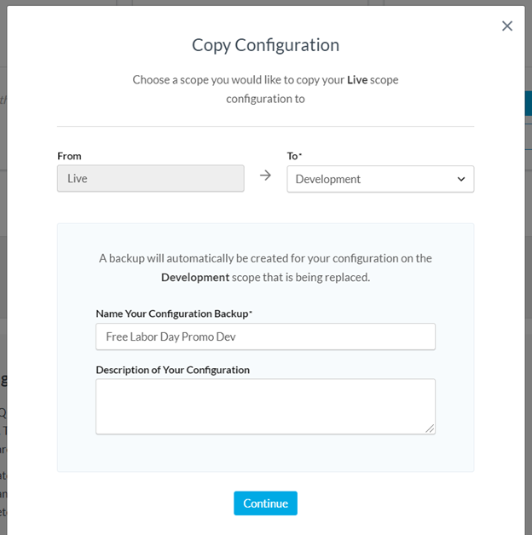Click the Copy Configuration dialog title
The height and width of the screenshot is (535, 532).
click(265, 45)
